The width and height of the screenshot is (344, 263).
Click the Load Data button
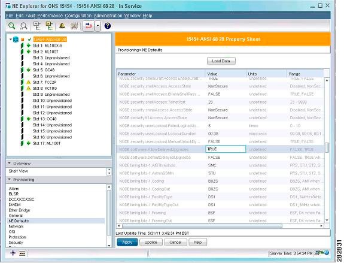[x=221, y=61]
